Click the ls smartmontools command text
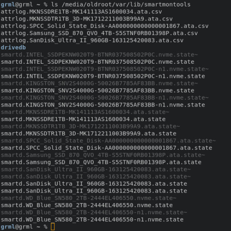The width and height of the screenshot is (231, 231). click(x=121, y=4)
